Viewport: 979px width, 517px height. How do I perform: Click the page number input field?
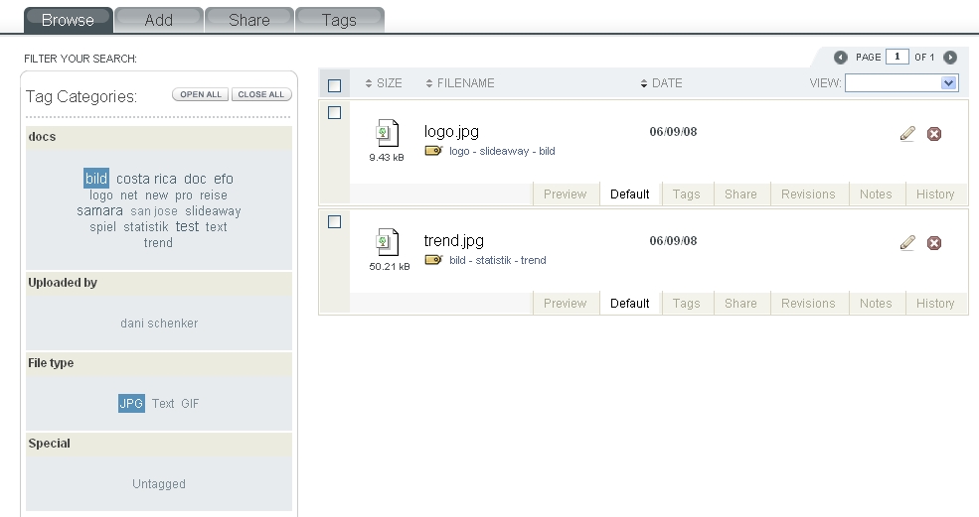point(897,58)
